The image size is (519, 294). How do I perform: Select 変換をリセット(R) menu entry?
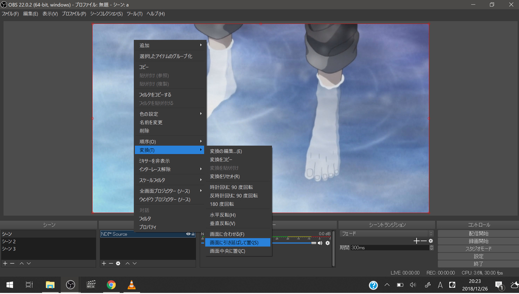coord(238,177)
